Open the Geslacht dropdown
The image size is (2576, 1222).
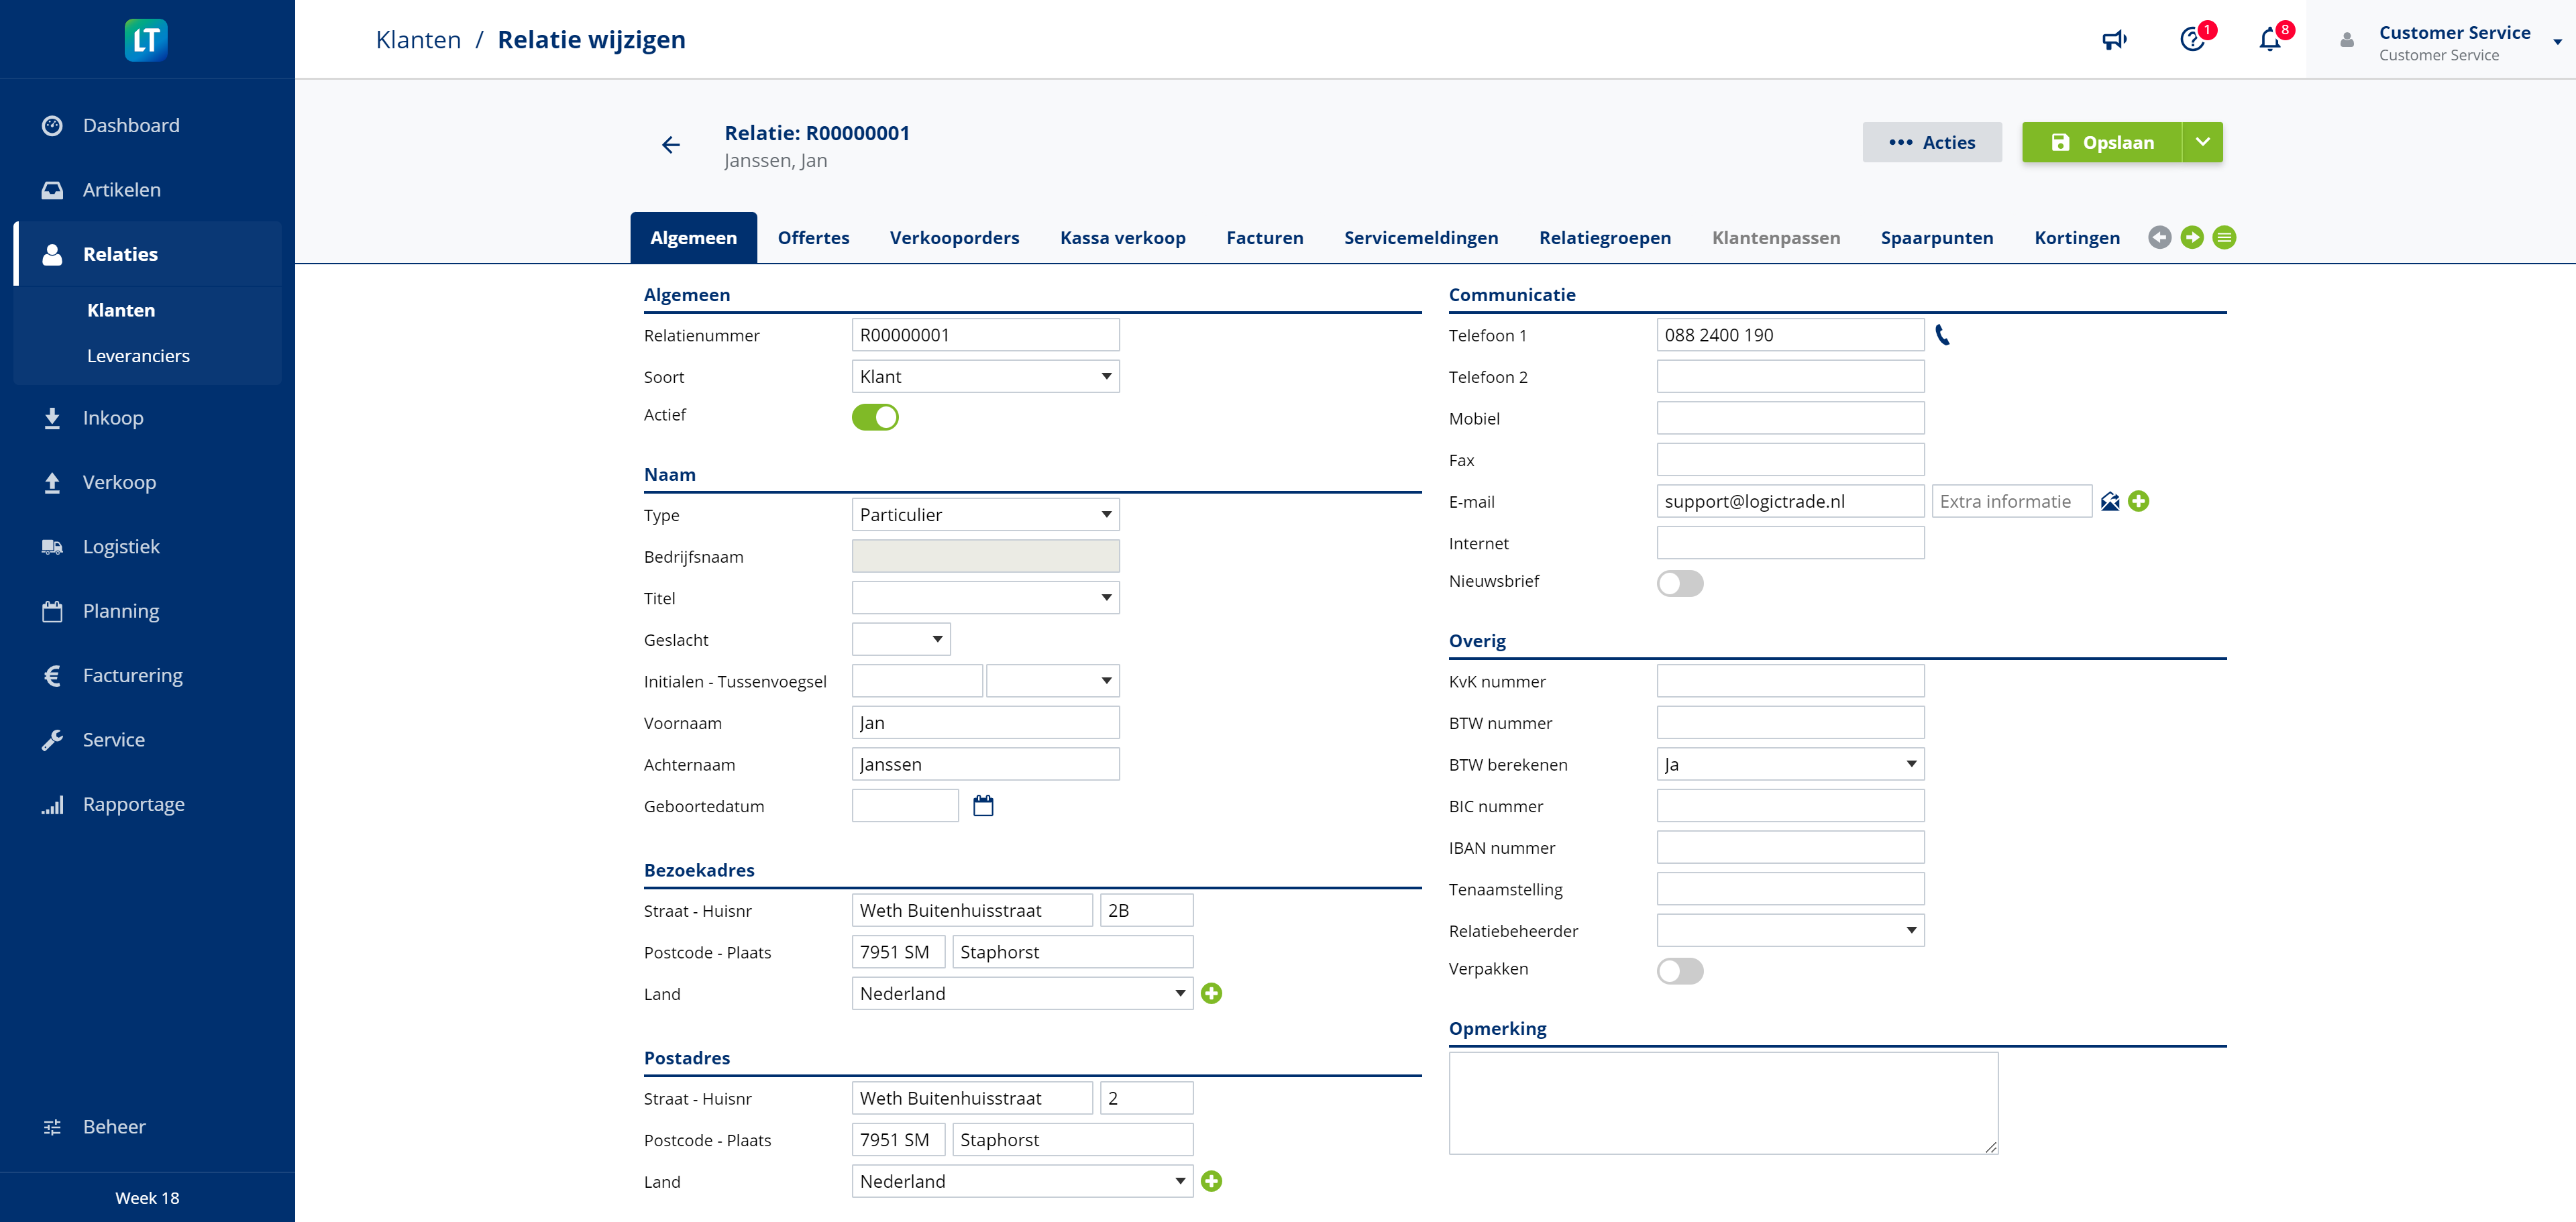[901, 640]
